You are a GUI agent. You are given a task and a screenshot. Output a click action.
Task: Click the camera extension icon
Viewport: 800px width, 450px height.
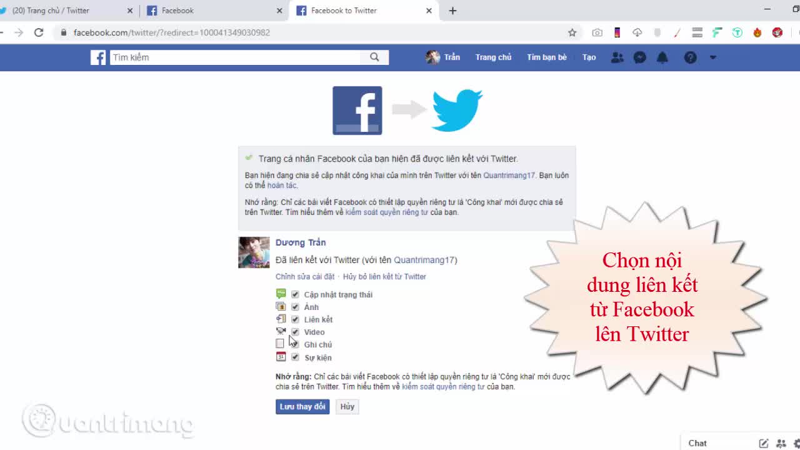pos(597,32)
